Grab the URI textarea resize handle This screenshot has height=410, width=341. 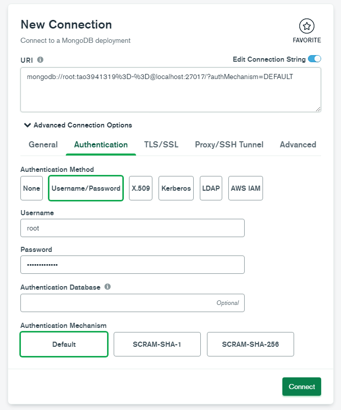click(318, 109)
